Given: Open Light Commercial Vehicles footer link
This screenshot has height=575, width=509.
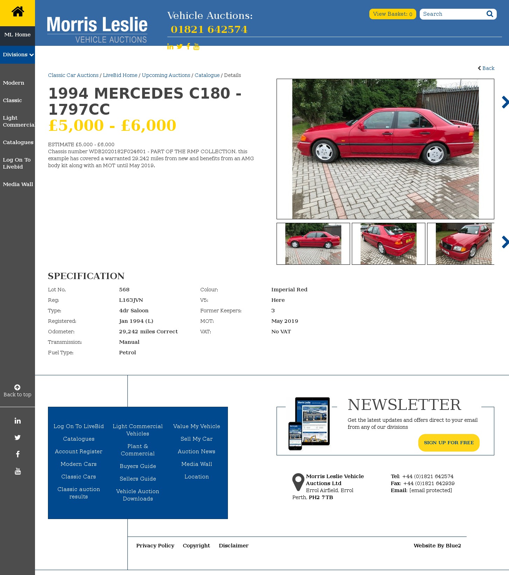Looking at the screenshot, I should pyautogui.click(x=138, y=430).
